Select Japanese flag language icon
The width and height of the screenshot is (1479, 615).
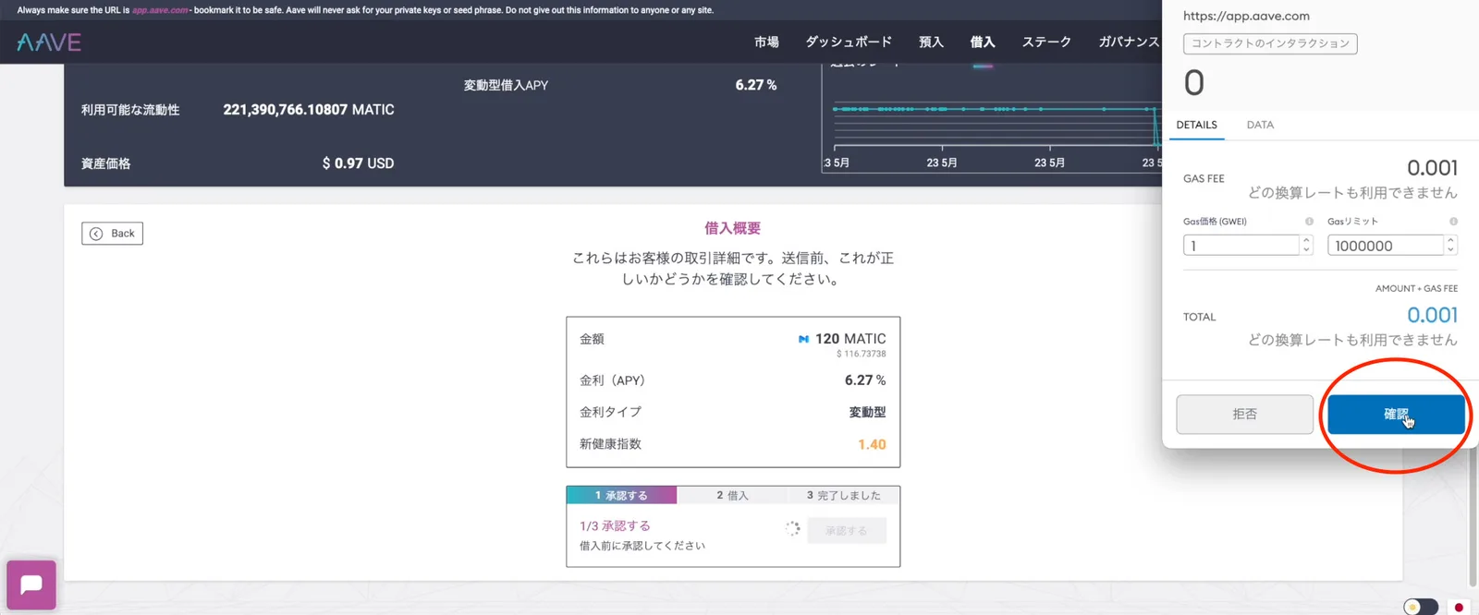point(1459,607)
